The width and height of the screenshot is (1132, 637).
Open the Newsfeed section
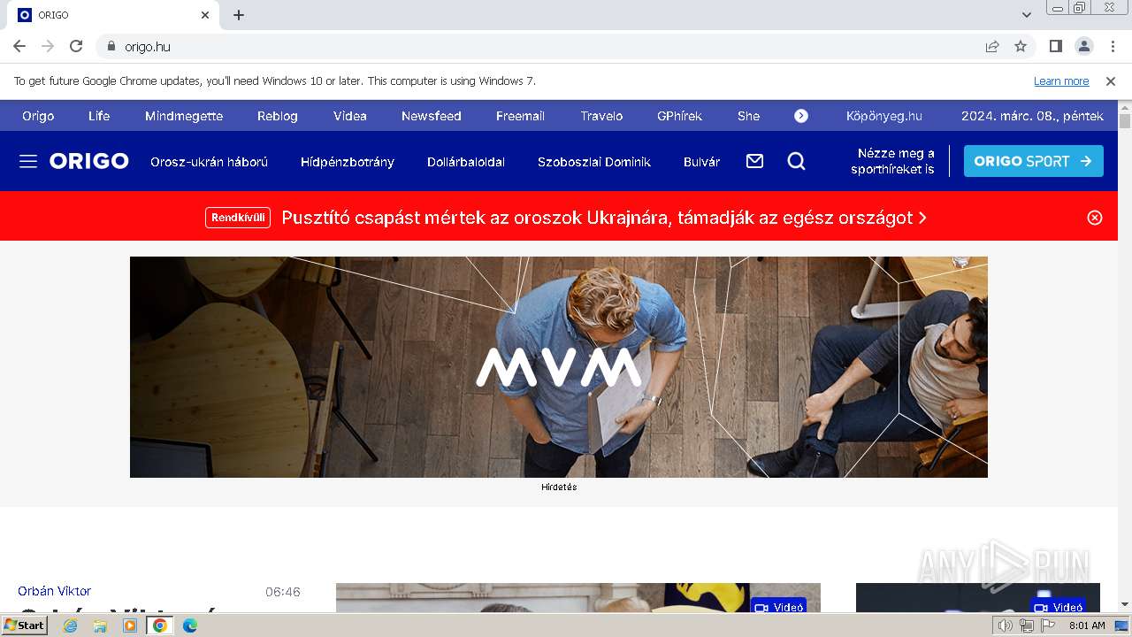pyautogui.click(x=432, y=116)
